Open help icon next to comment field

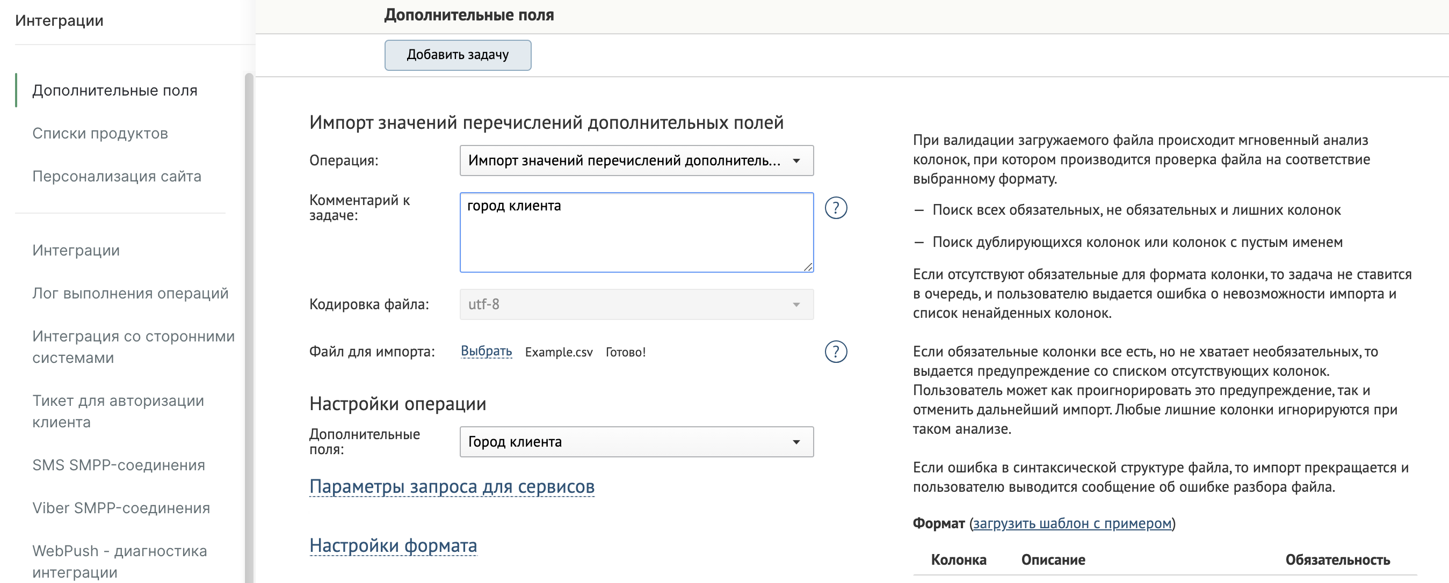[836, 208]
